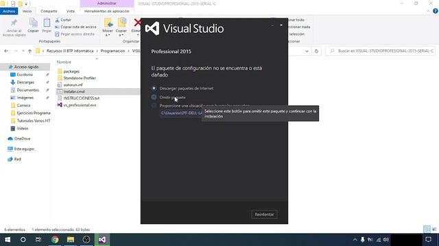Open the Archivo menu in Explorer

(9, 11)
